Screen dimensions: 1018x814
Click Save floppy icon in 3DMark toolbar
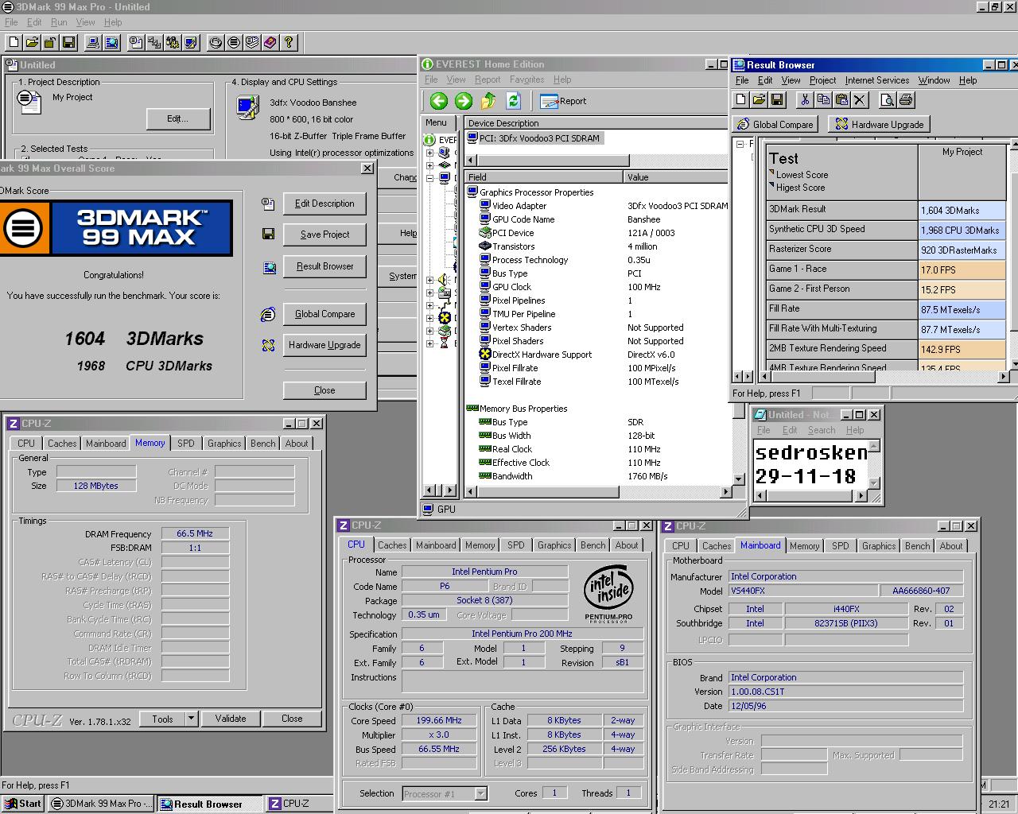(x=68, y=42)
